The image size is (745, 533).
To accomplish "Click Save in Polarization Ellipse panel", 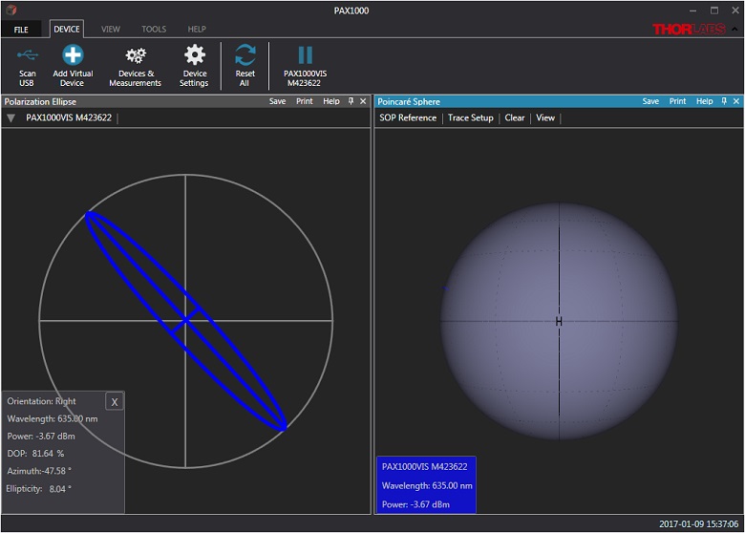I will click(x=277, y=101).
